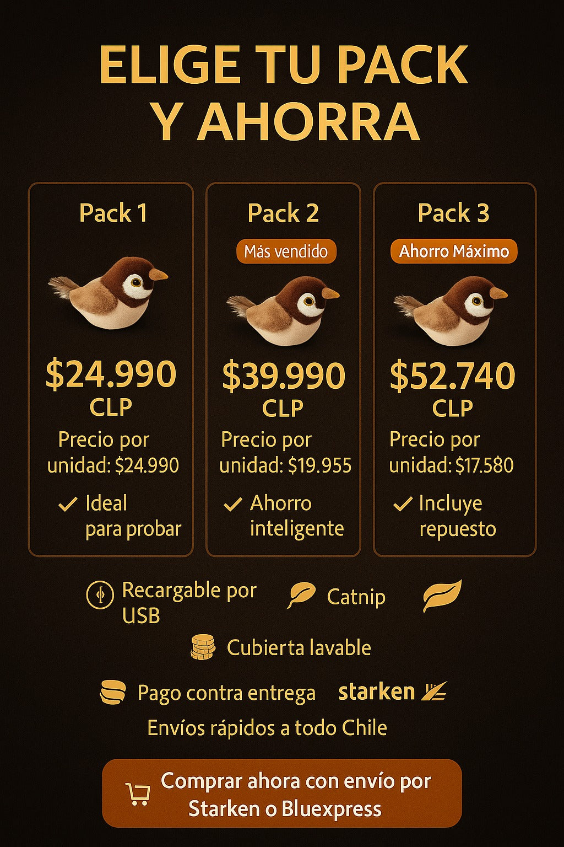The width and height of the screenshot is (564, 847).
Task: Click the Starken logo
Action: (392, 691)
